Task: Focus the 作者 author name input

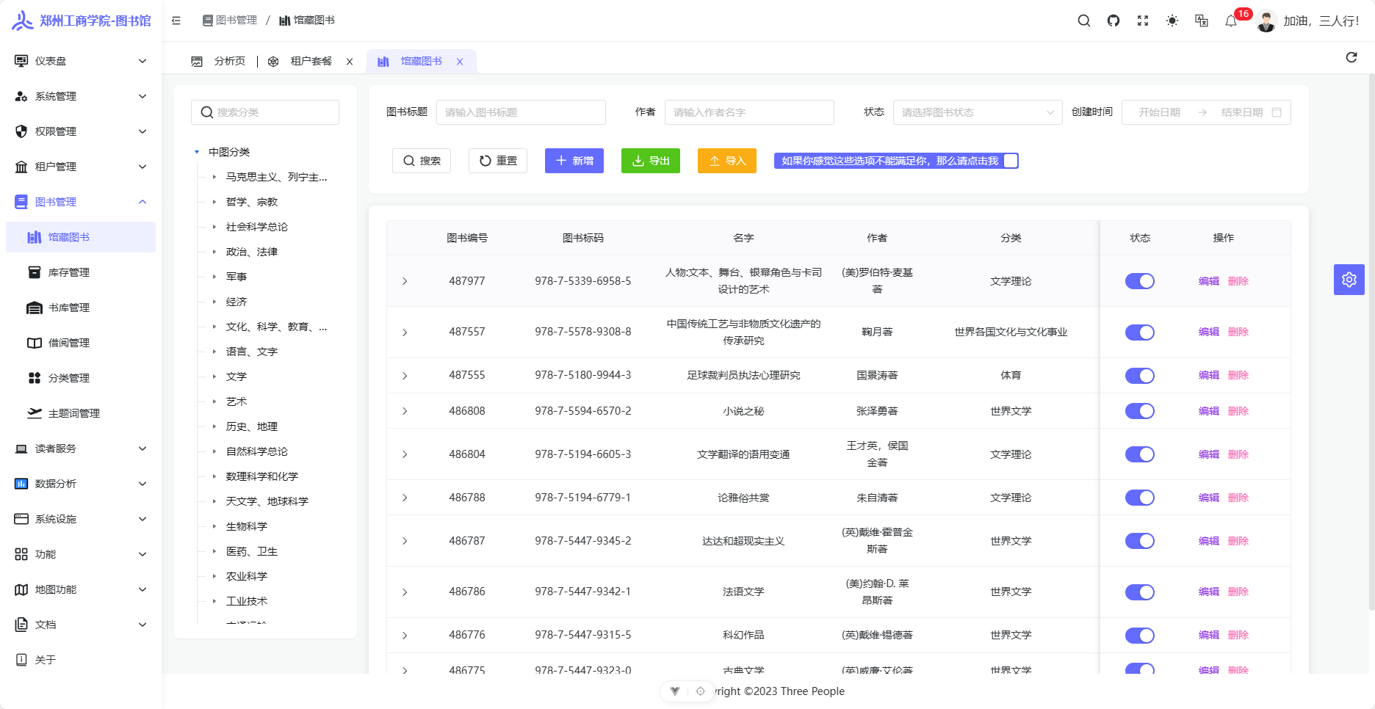Action: (749, 112)
